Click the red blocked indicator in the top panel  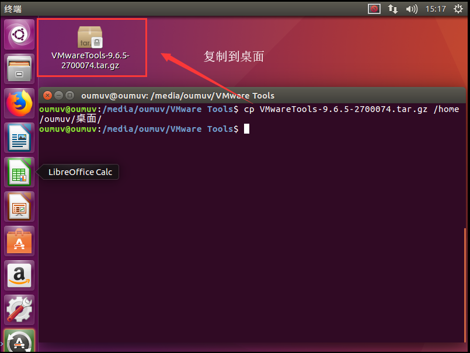tap(374, 9)
